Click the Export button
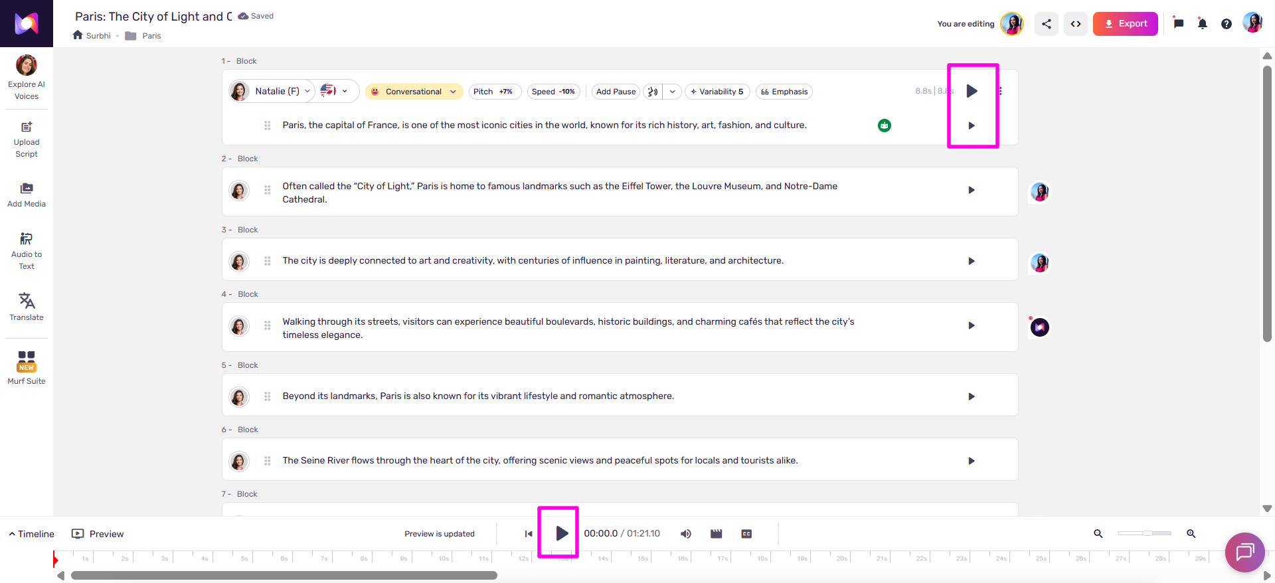This screenshot has height=583, width=1275. coord(1126,24)
